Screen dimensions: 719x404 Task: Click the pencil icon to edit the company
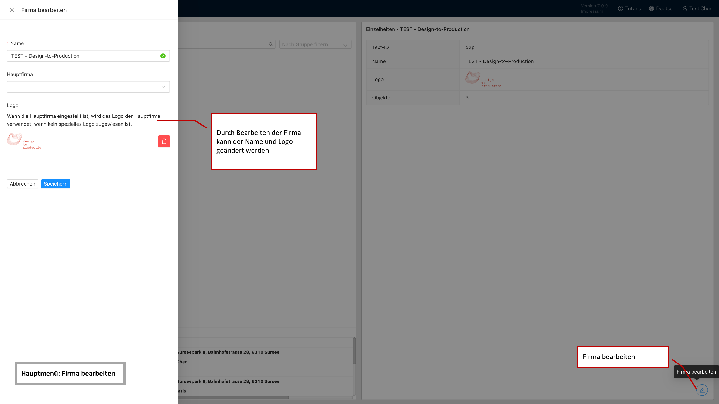702,390
